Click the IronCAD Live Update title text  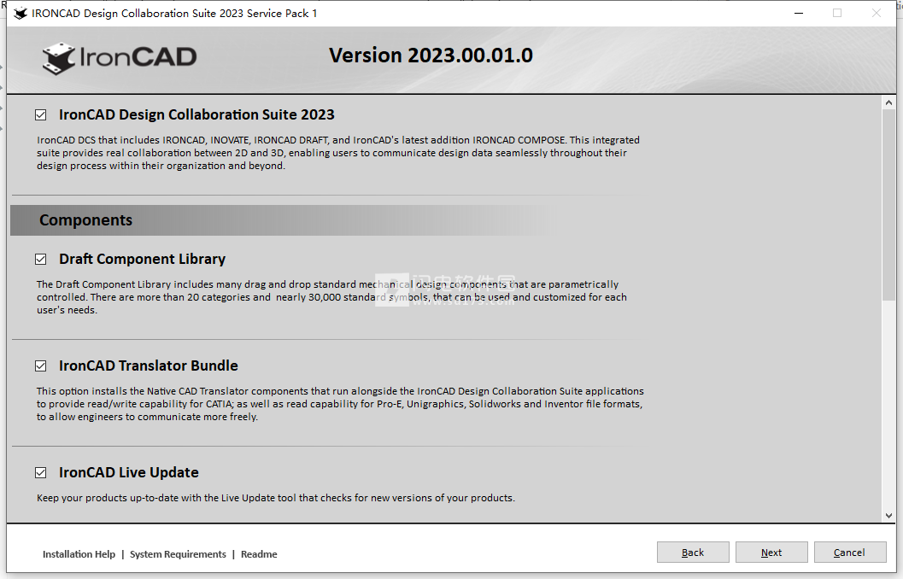pos(129,473)
